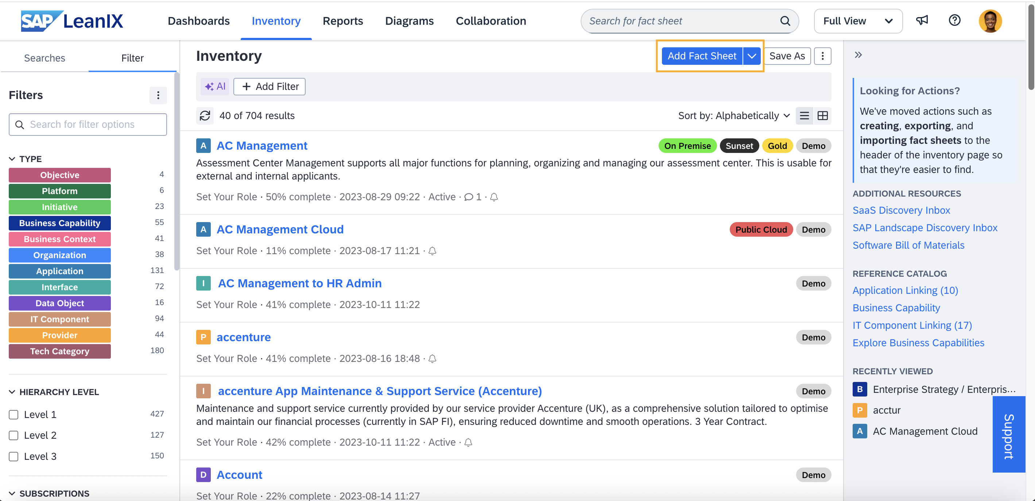This screenshot has width=1035, height=501.
Task: Switch to the Searches tab
Action: coord(44,58)
